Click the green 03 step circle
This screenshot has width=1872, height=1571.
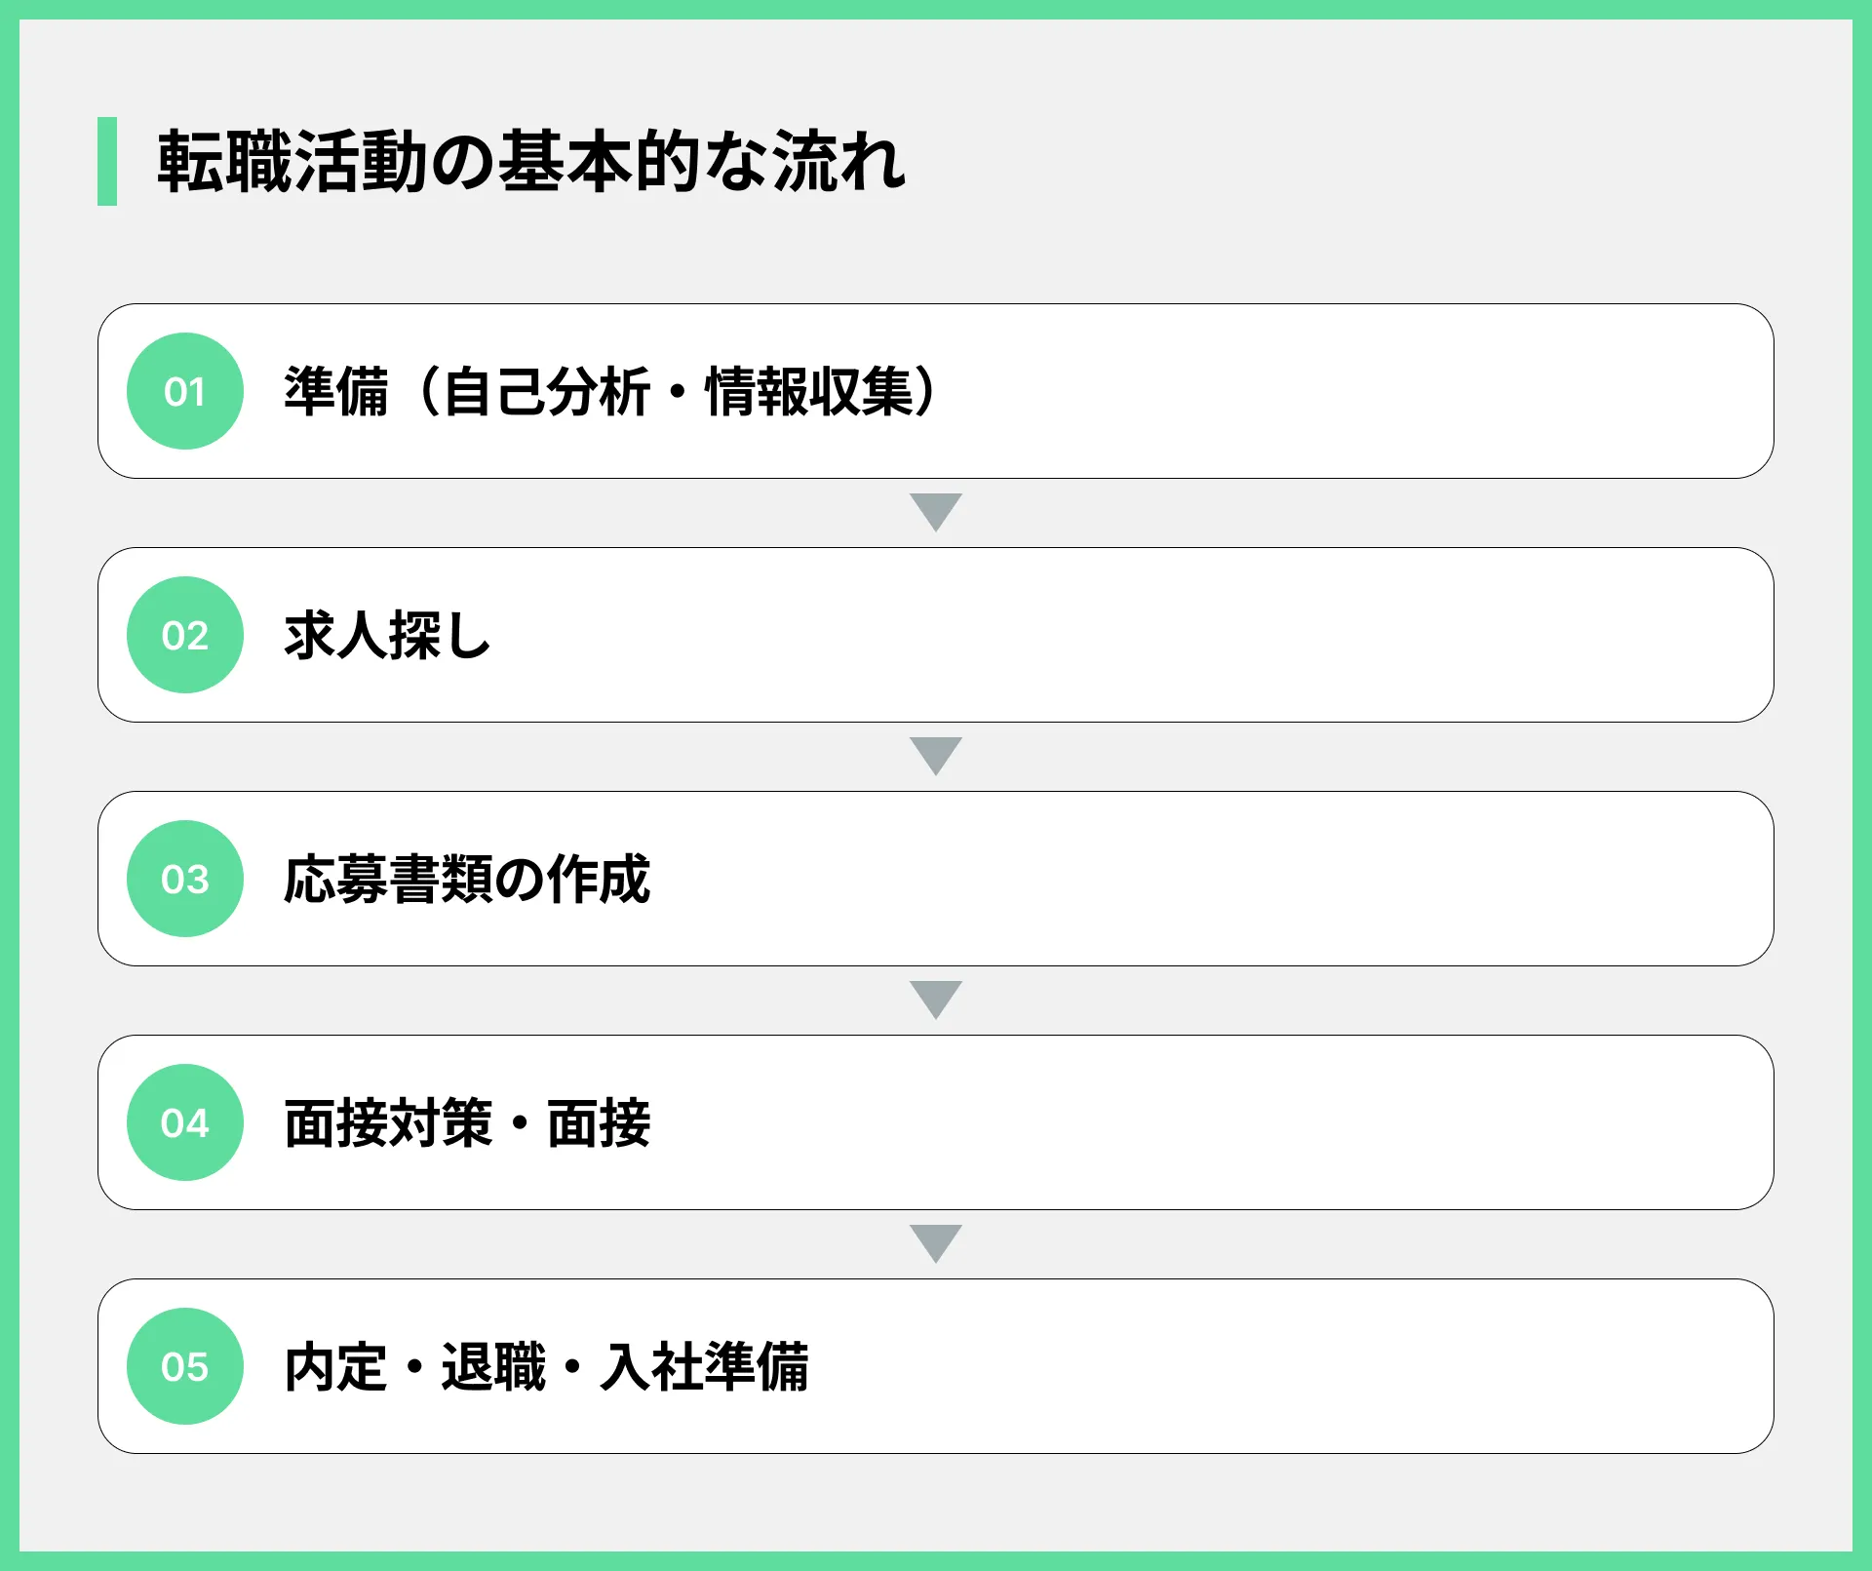click(x=185, y=879)
